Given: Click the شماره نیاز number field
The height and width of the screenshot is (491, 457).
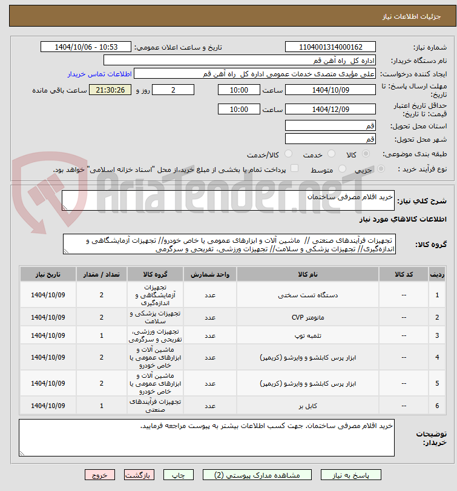Looking at the screenshot, I should [x=330, y=47].
